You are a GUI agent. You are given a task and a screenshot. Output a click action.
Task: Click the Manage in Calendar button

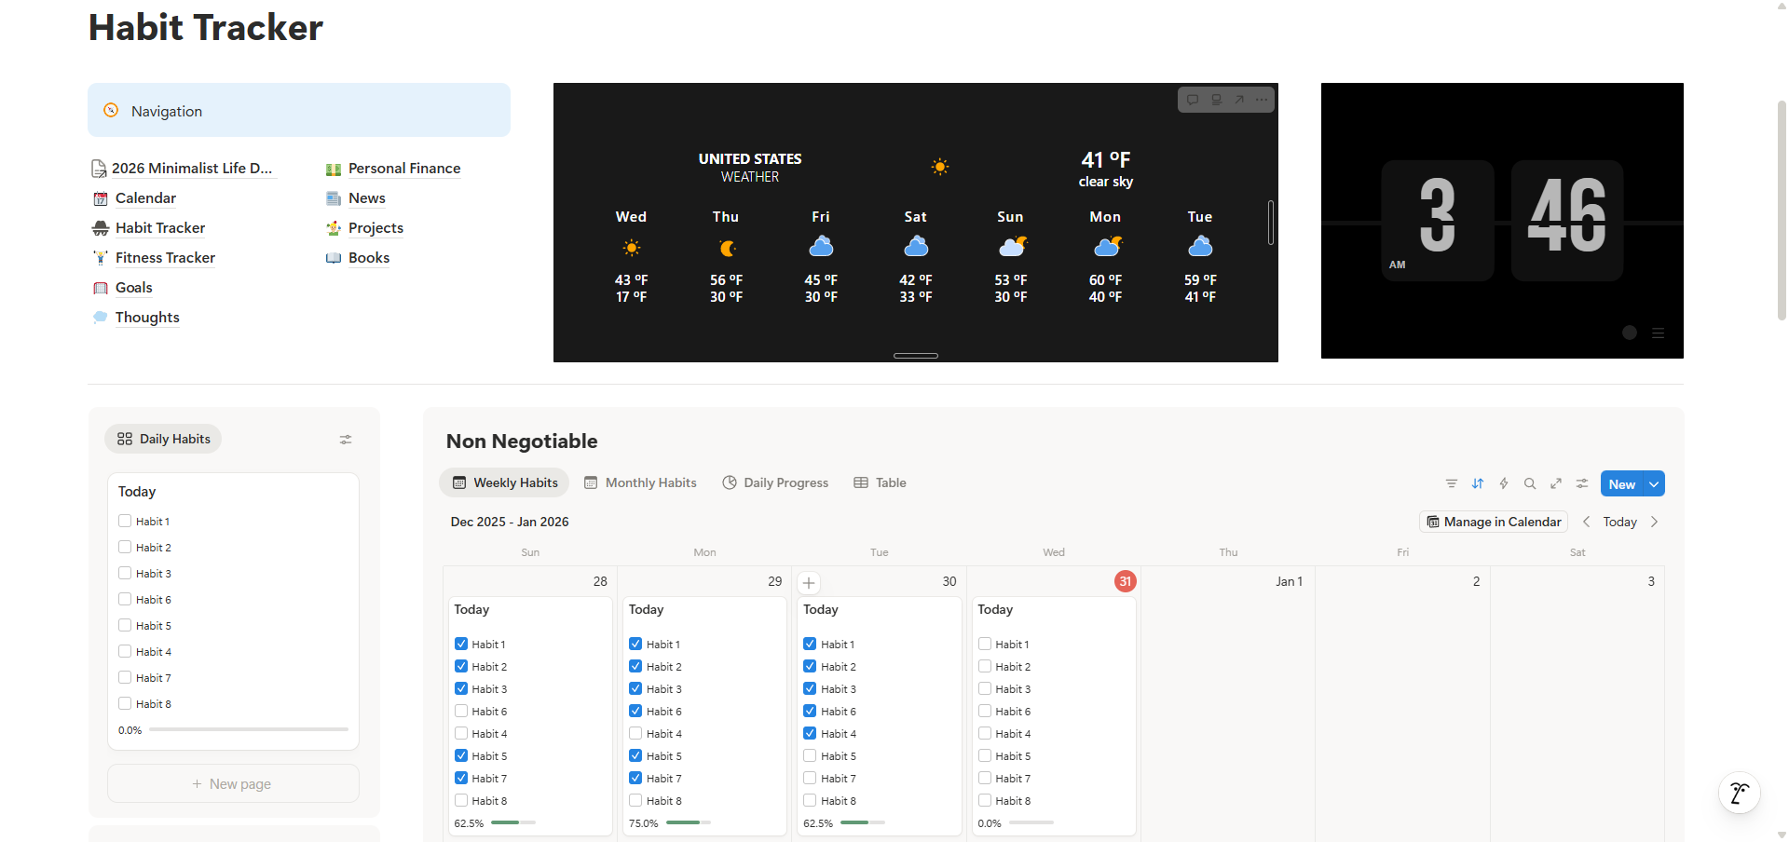point(1493,522)
